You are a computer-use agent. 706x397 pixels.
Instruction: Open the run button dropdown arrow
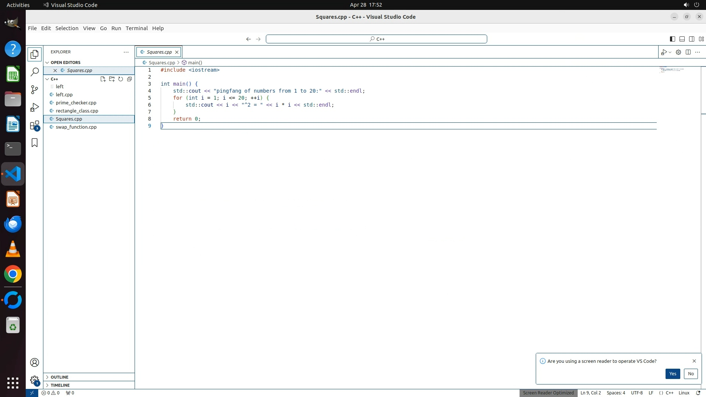point(670,52)
